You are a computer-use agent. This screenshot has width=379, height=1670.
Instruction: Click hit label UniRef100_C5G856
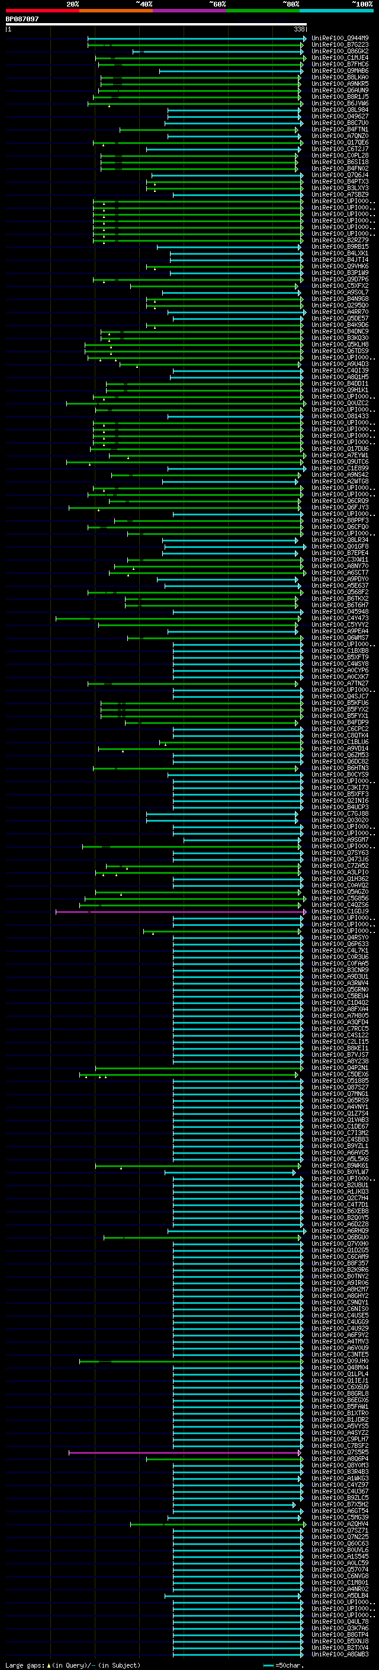click(340, 898)
